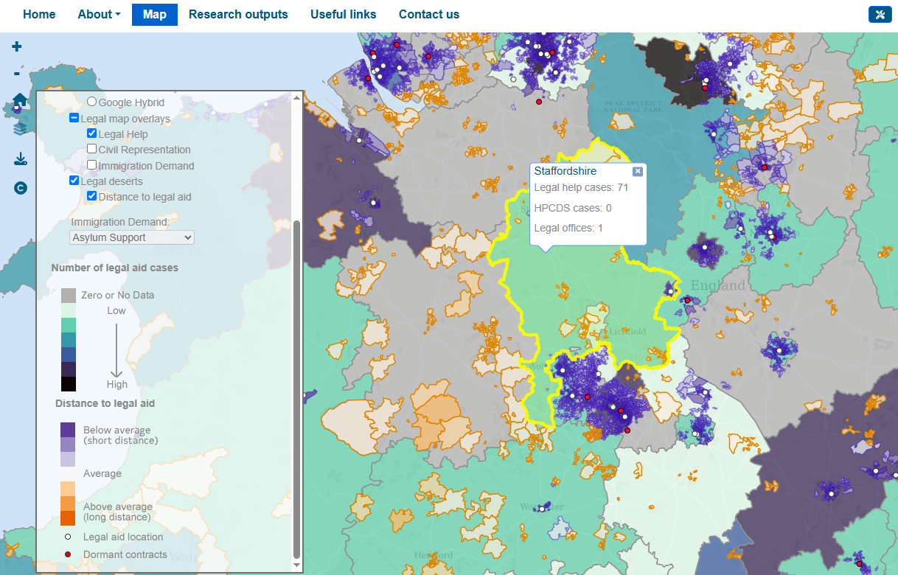The width and height of the screenshot is (898, 575).
Task: Open Research outputs page
Action: tap(238, 14)
